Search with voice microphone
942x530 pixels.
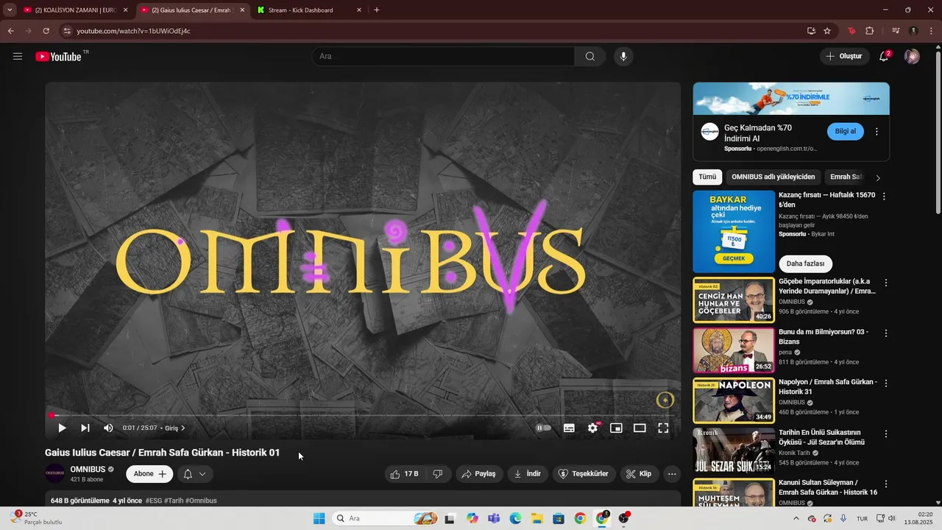[623, 56]
